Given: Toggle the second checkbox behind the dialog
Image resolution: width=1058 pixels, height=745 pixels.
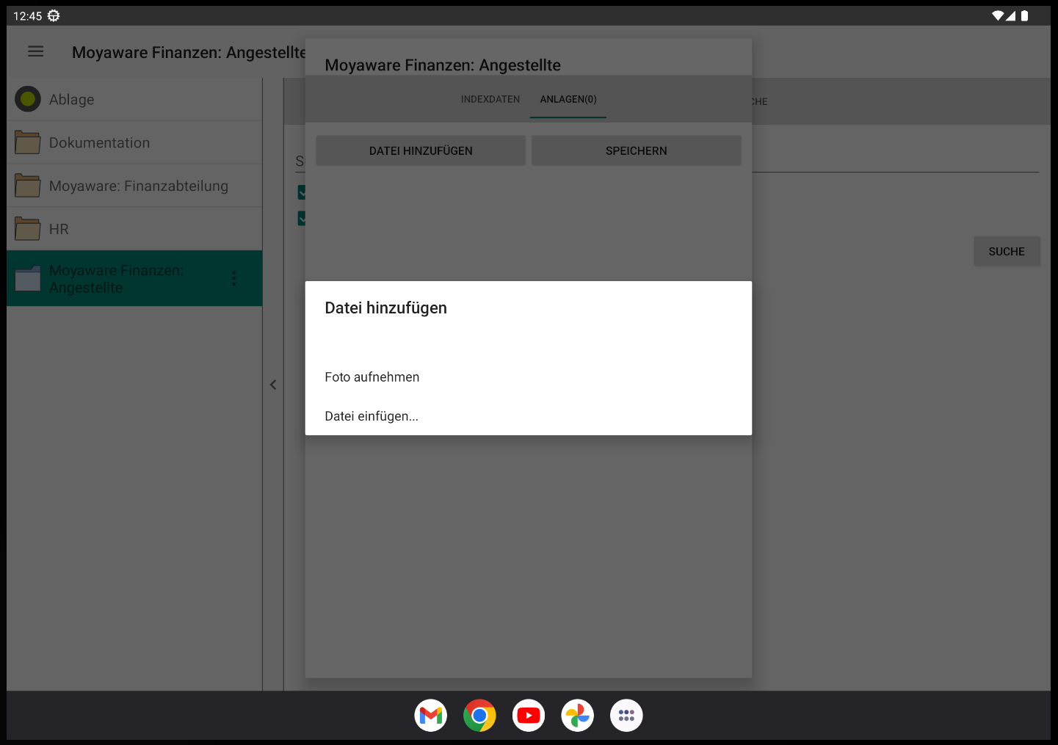Looking at the screenshot, I should pyautogui.click(x=301, y=218).
